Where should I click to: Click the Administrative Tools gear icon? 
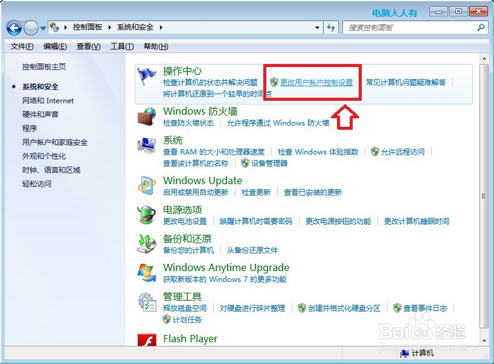[x=147, y=302]
